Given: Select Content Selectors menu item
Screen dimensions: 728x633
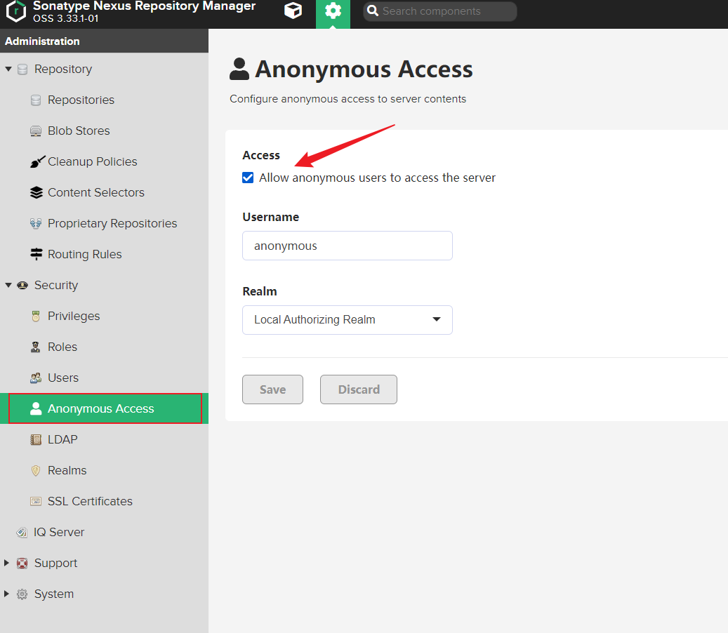Looking at the screenshot, I should coord(96,192).
